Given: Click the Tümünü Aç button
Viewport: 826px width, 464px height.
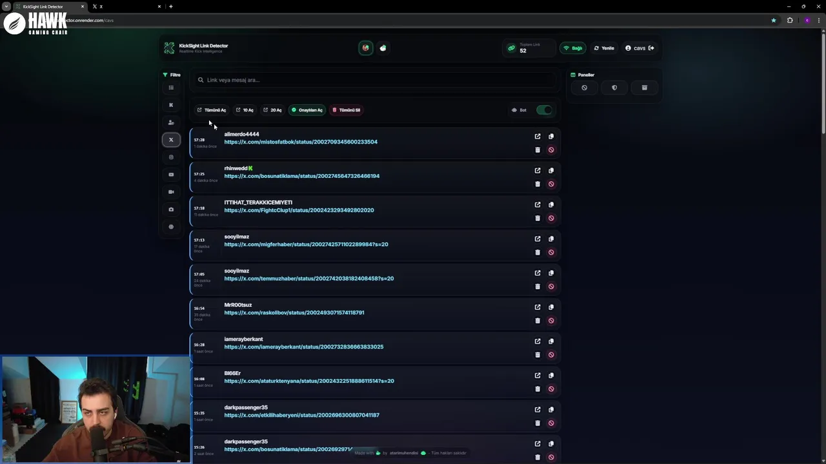Looking at the screenshot, I should pos(212,110).
